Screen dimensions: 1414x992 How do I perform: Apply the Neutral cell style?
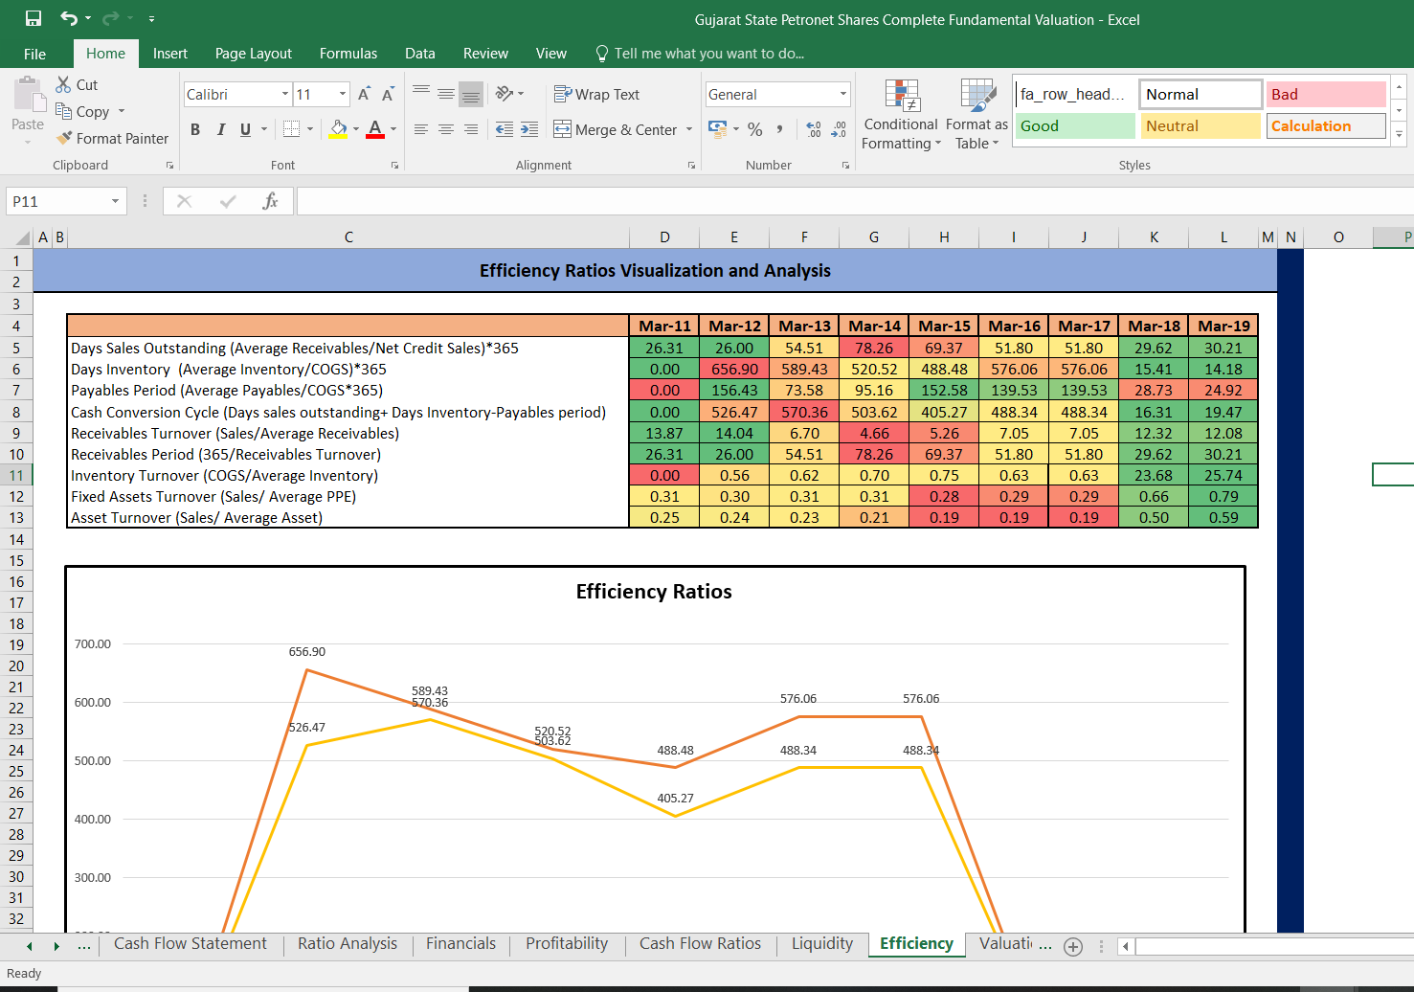(x=1201, y=125)
